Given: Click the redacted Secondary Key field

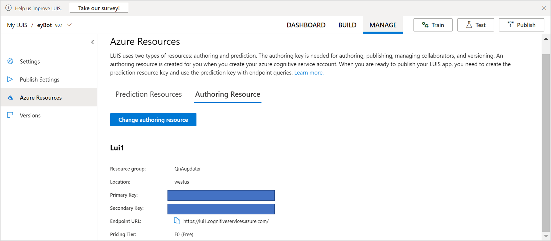Looking at the screenshot, I should point(221,209).
